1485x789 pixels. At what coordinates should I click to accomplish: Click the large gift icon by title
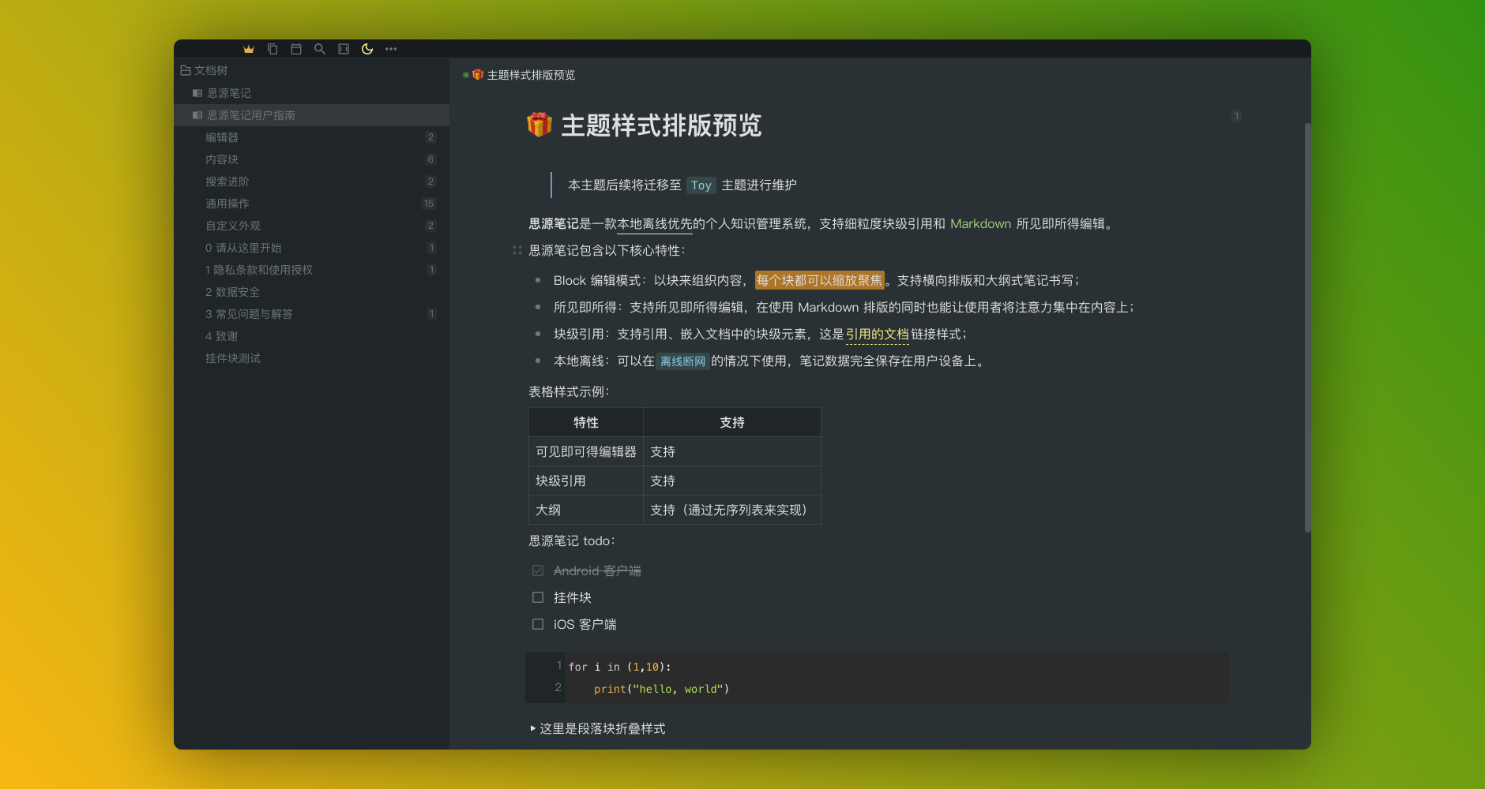coord(539,125)
